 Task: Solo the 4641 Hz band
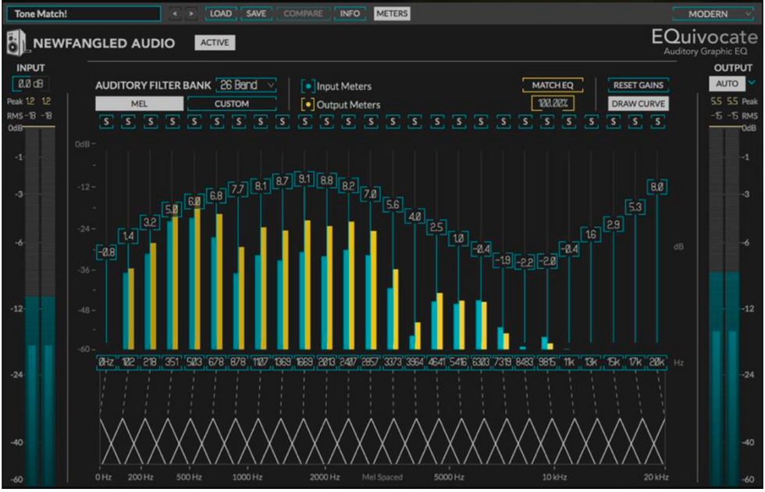[436, 122]
